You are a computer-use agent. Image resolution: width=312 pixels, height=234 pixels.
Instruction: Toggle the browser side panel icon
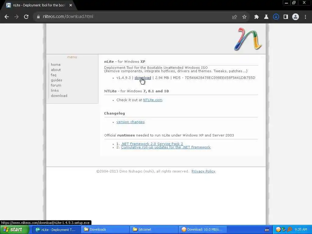click(x=286, y=17)
